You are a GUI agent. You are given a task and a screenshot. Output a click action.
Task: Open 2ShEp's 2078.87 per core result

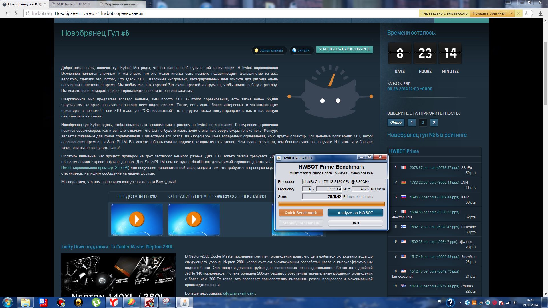(x=434, y=168)
